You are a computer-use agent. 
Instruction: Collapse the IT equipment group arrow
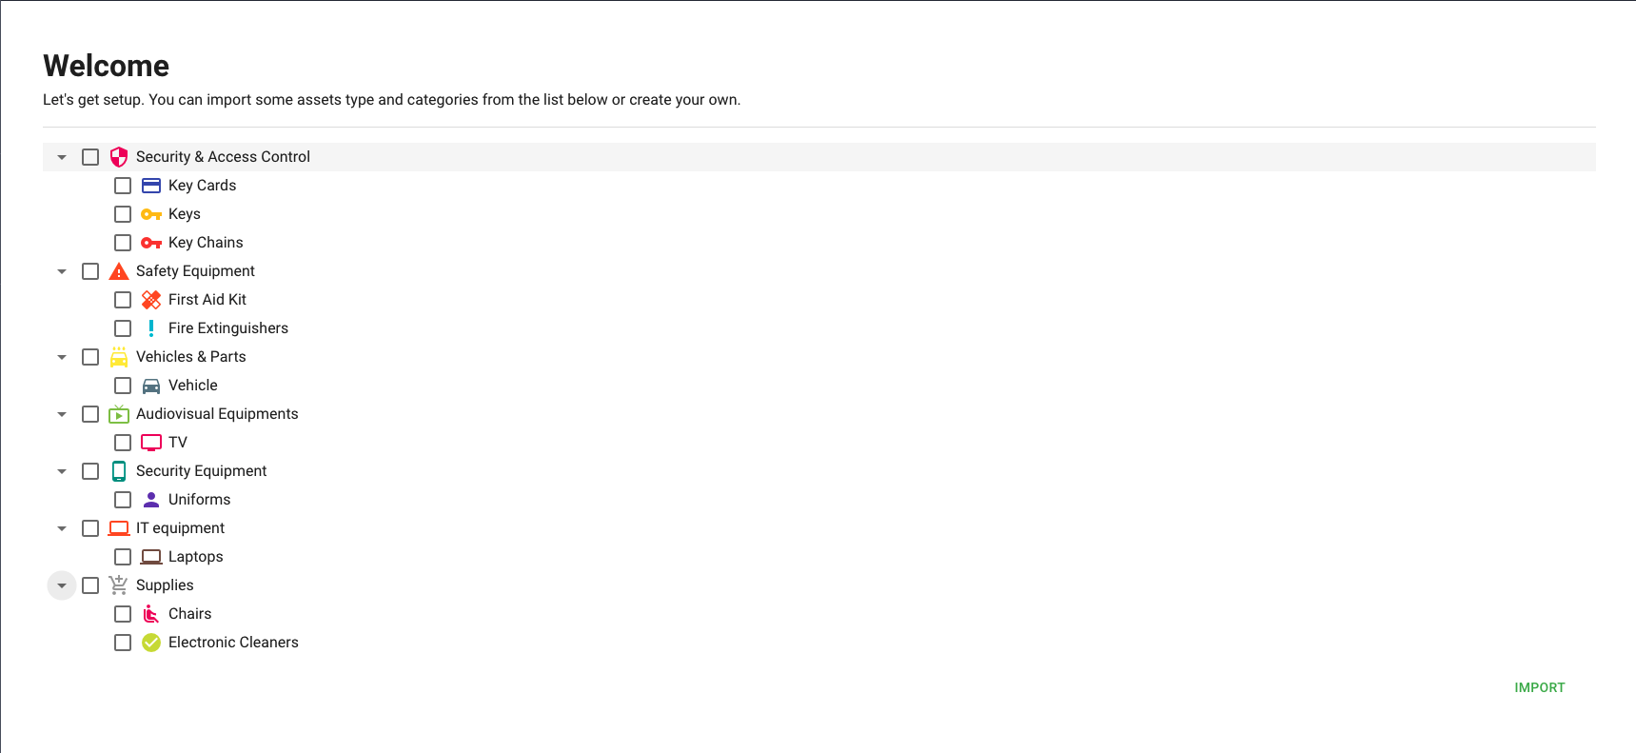[62, 528]
